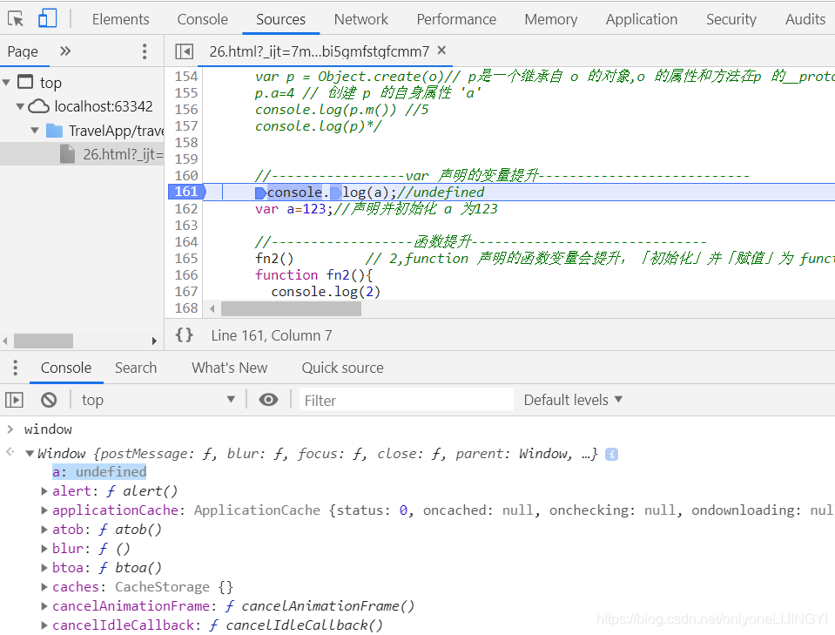Click the navigator scrollbar right arrow

tap(154, 341)
